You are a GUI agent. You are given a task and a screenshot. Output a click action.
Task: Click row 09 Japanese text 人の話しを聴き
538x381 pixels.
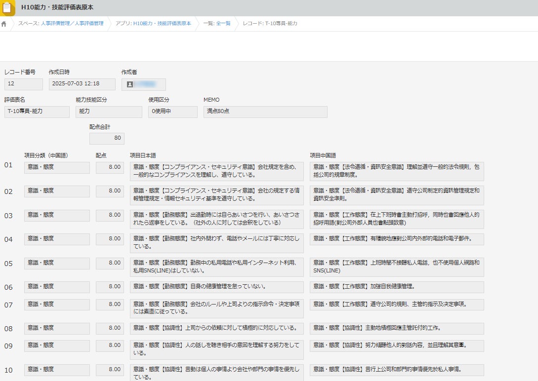click(216, 349)
